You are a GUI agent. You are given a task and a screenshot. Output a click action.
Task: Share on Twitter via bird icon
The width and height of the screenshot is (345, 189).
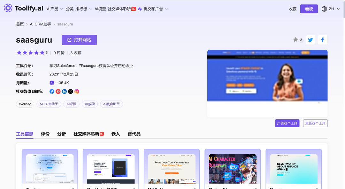coord(311,40)
